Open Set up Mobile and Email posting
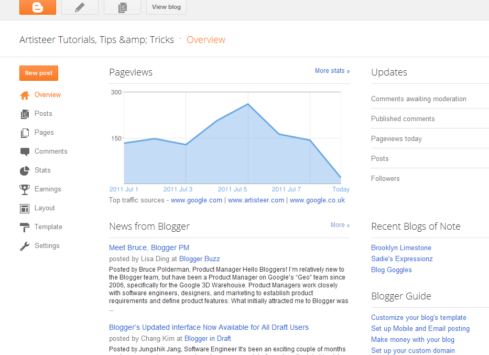The height and width of the screenshot is (355, 489). (420, 328)
